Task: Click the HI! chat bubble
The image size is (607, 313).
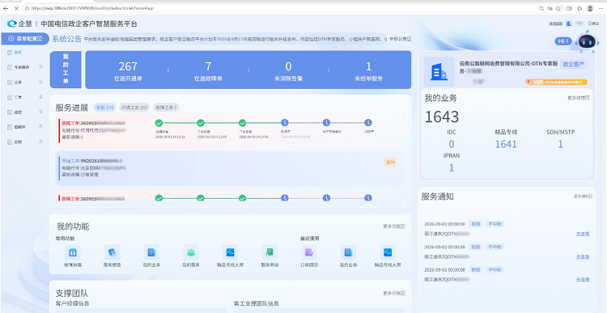Action: (x=562, y=41)
